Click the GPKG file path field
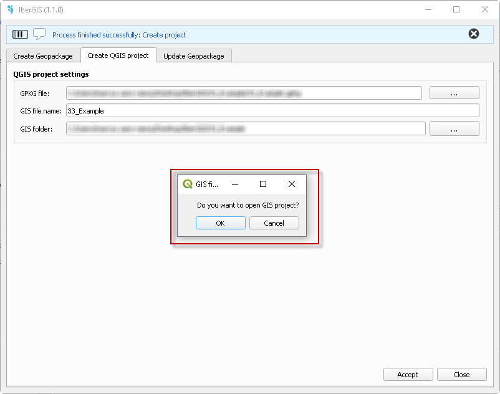The height and width of the screenshot is (394, 500). 244,93
